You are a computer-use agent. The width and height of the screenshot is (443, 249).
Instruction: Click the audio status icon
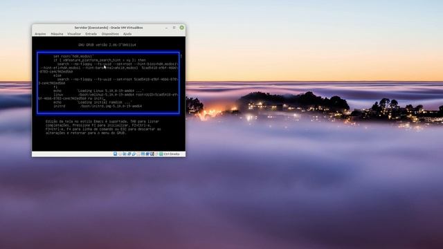[x=125, y=154]
